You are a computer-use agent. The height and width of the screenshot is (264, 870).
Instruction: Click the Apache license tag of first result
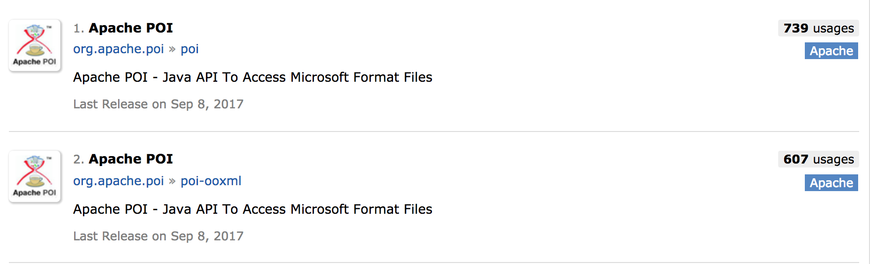831,51
